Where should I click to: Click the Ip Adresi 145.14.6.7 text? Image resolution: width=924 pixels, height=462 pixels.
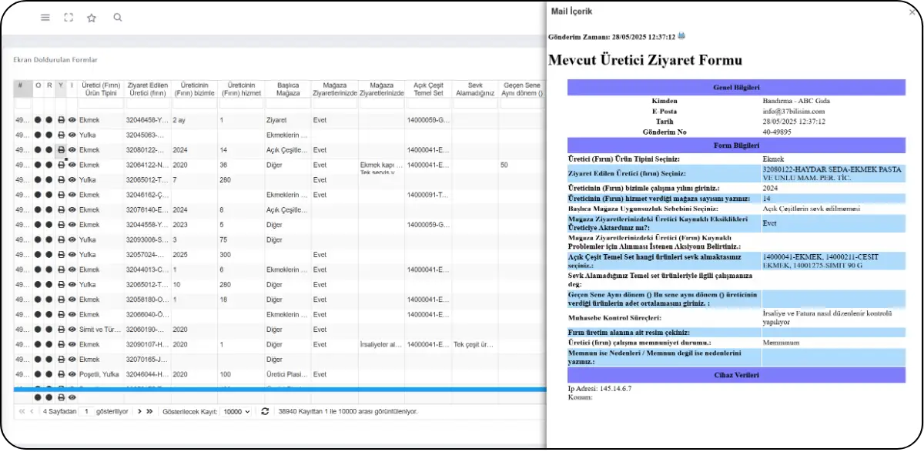click(x=600, y=388)
